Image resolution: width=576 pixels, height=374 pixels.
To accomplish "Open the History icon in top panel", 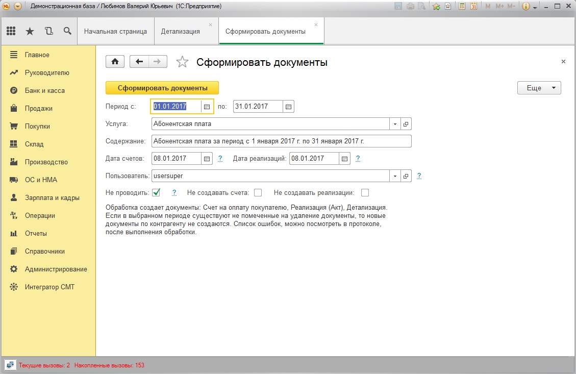I will pos(49,31).
